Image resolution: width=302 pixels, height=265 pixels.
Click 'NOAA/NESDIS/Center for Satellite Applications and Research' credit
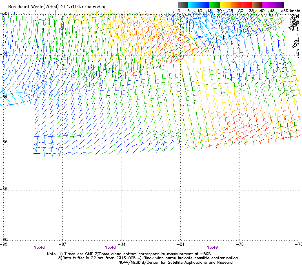click(x=176, y=263)
